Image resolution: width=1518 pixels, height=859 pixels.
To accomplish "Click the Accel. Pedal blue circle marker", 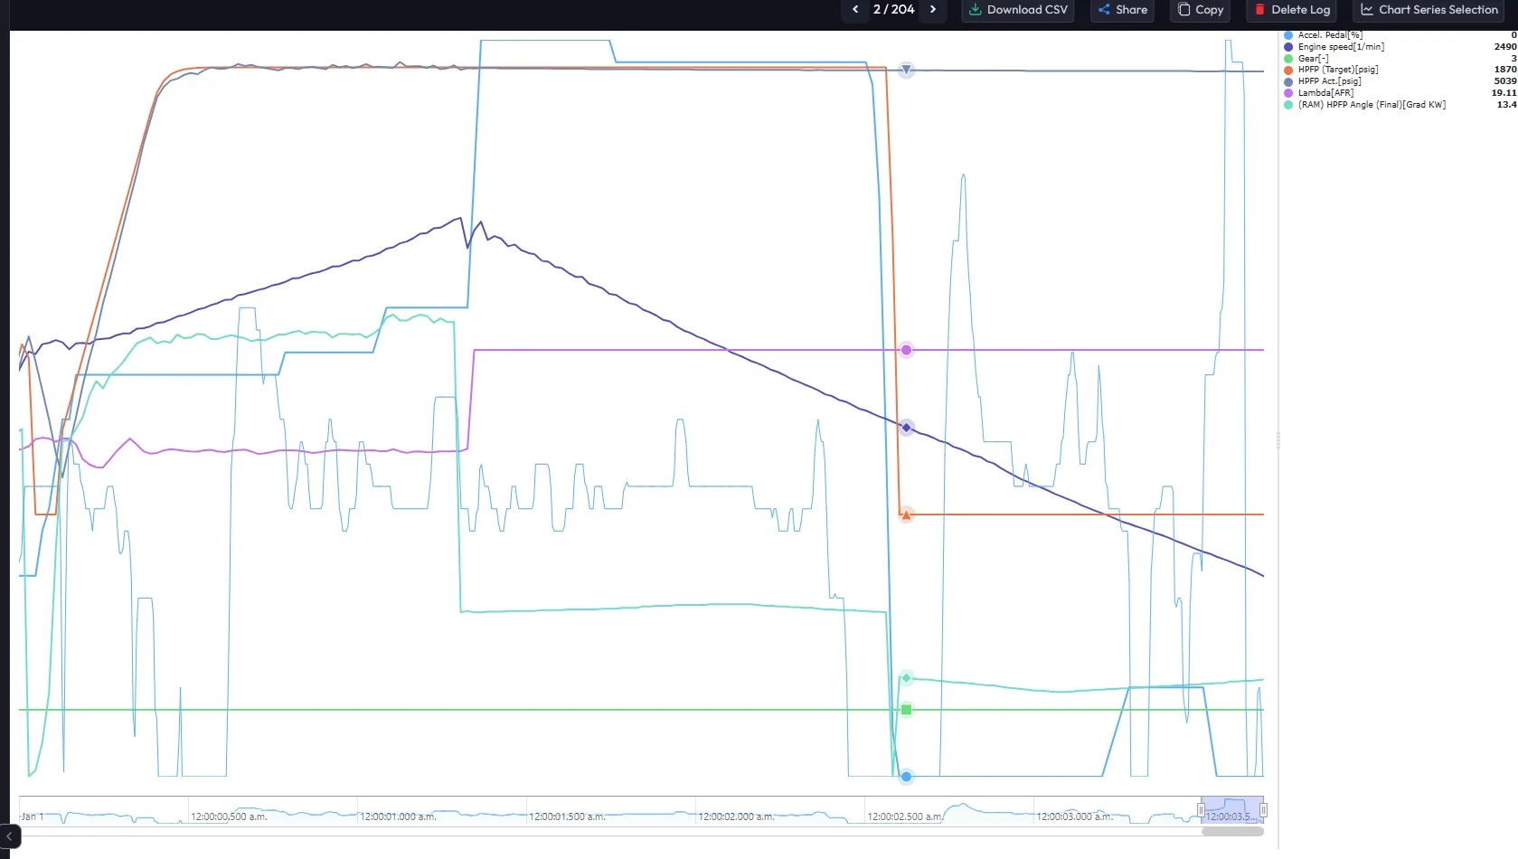I will click(x=906, y=776).
